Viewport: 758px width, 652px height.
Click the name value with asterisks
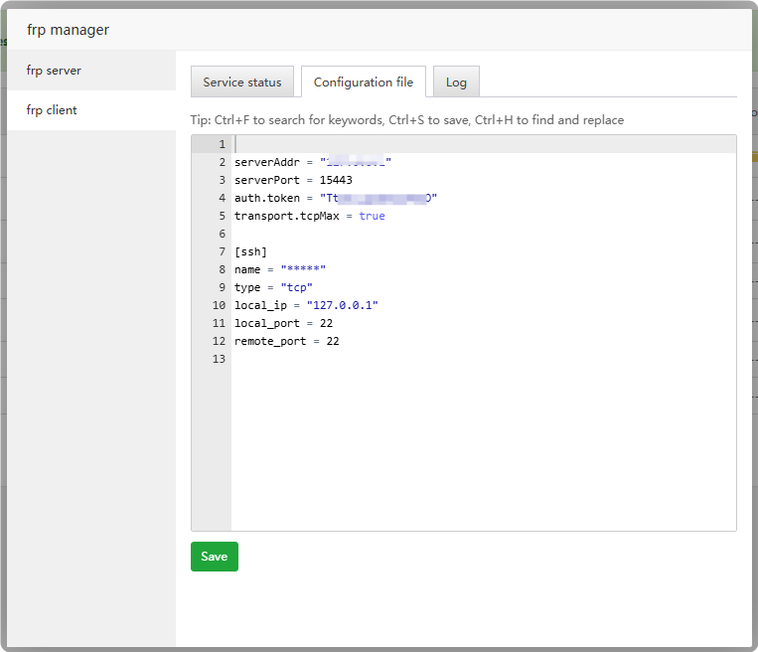click(x=303, y=269)
